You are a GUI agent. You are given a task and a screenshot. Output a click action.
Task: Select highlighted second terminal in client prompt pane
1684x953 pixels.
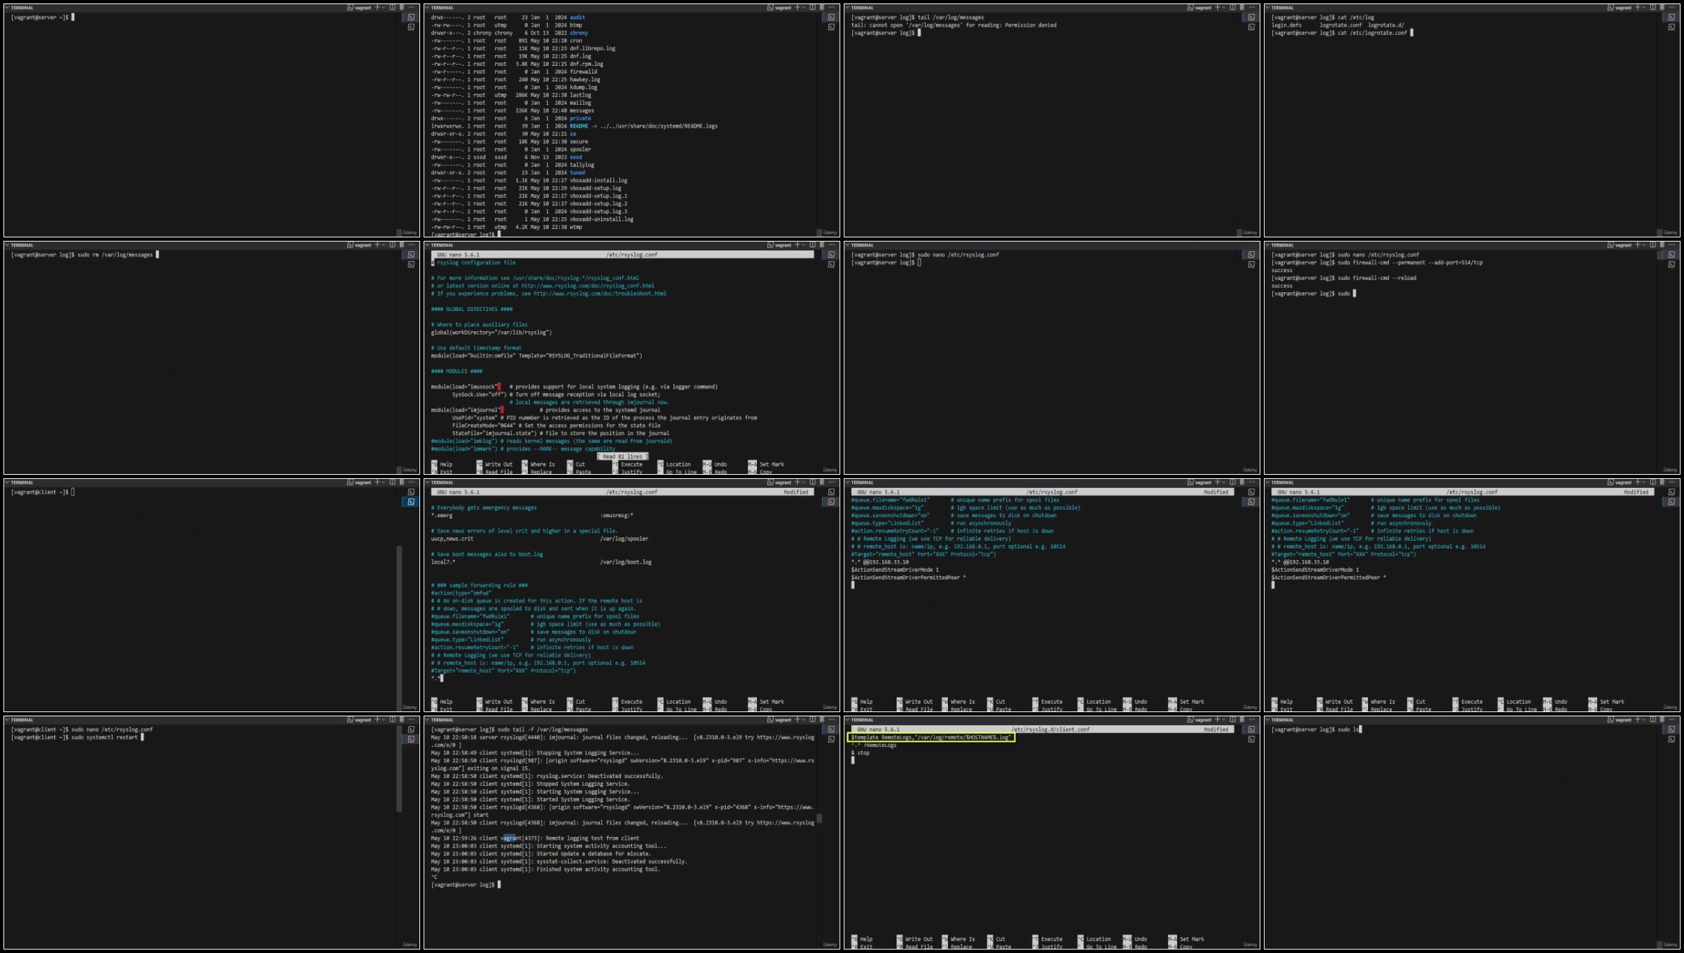pyautogui.click(x=410, y=502)
